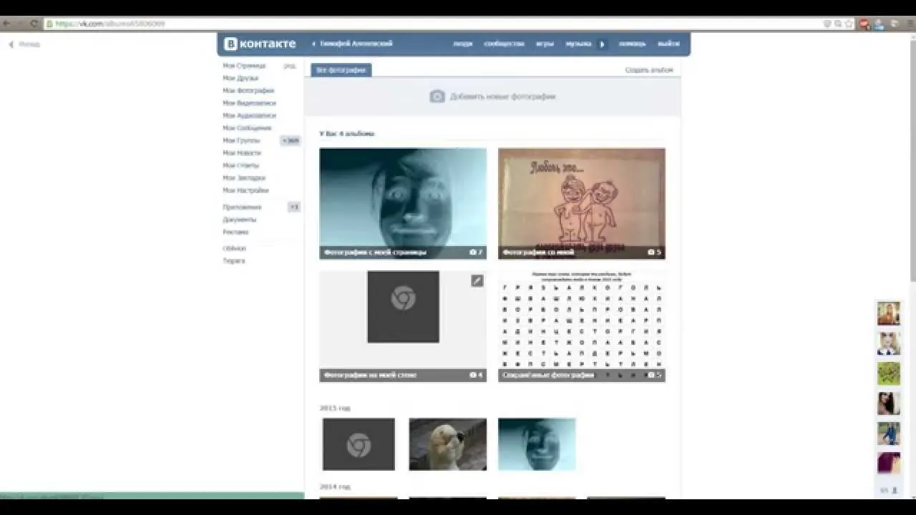Open сообщества in the header menu
The image size is (916, 515).
504,44
